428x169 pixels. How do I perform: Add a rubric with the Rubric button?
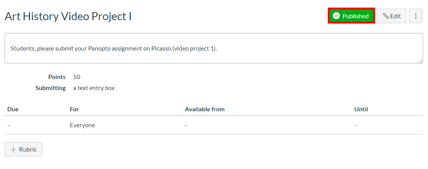tap(24, 149)
